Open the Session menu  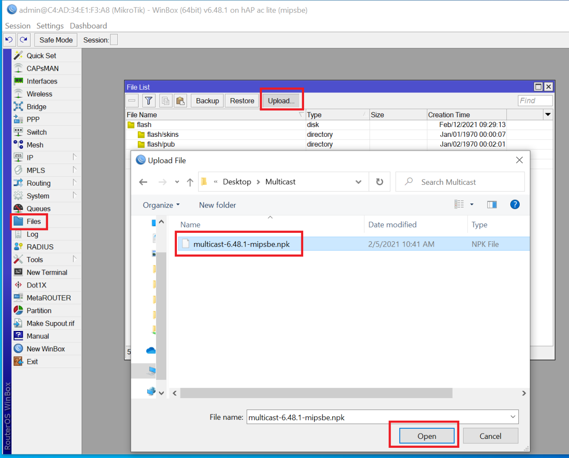pos(17,25)
